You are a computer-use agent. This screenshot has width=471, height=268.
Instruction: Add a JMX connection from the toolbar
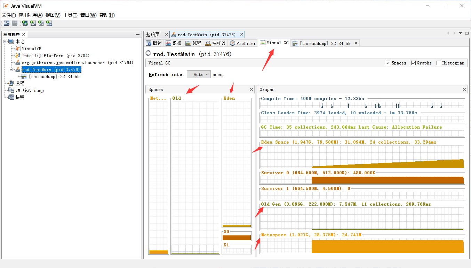coord(33,23)
